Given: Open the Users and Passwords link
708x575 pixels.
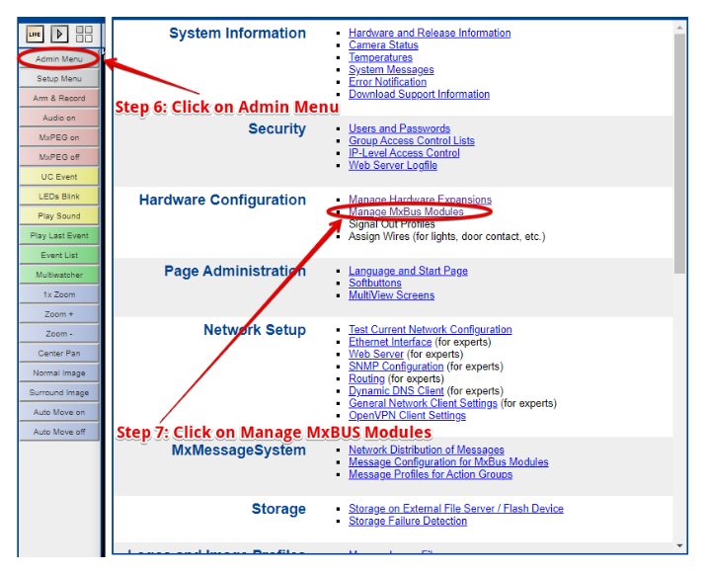Looking at the screenshot, I should click(x=399, y=128).
